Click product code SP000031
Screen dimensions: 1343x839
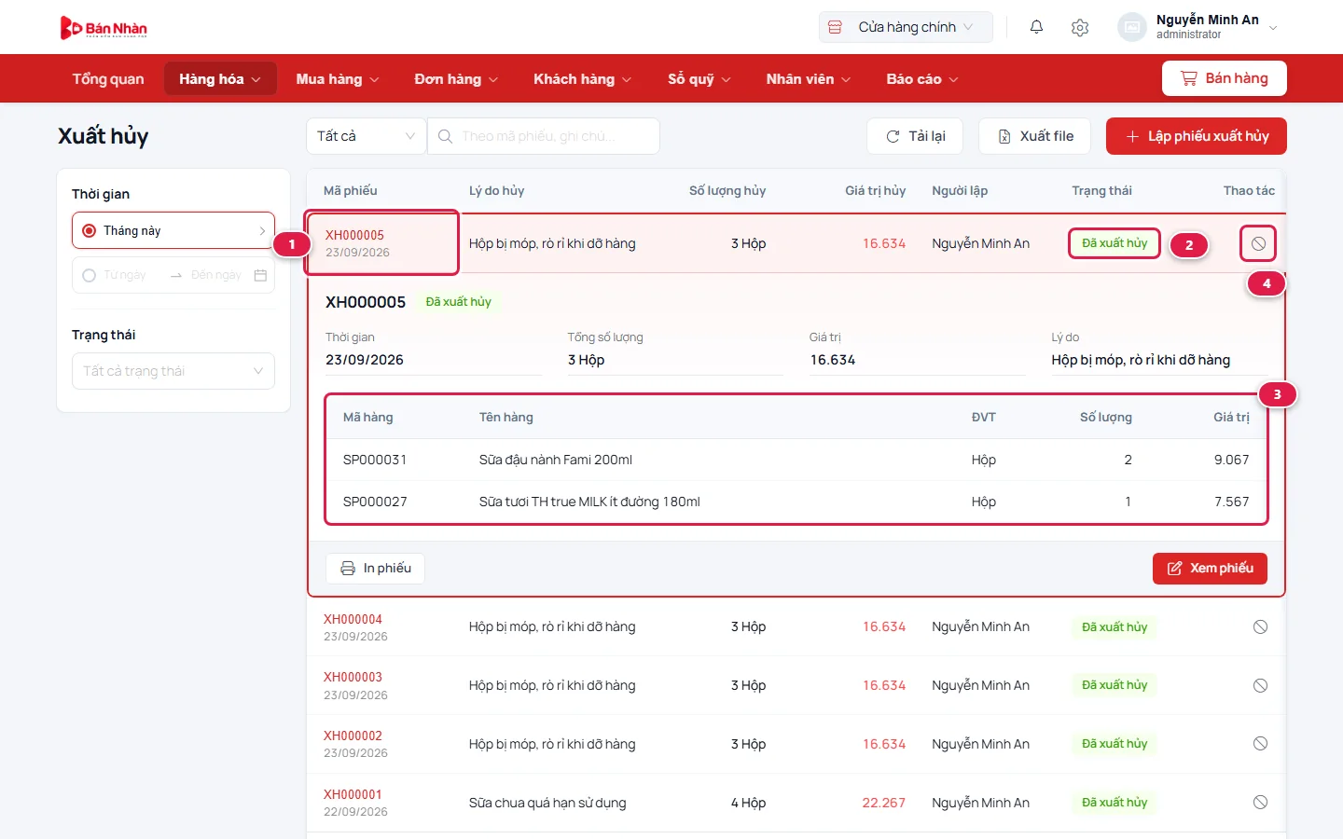[x=375, y=460]
